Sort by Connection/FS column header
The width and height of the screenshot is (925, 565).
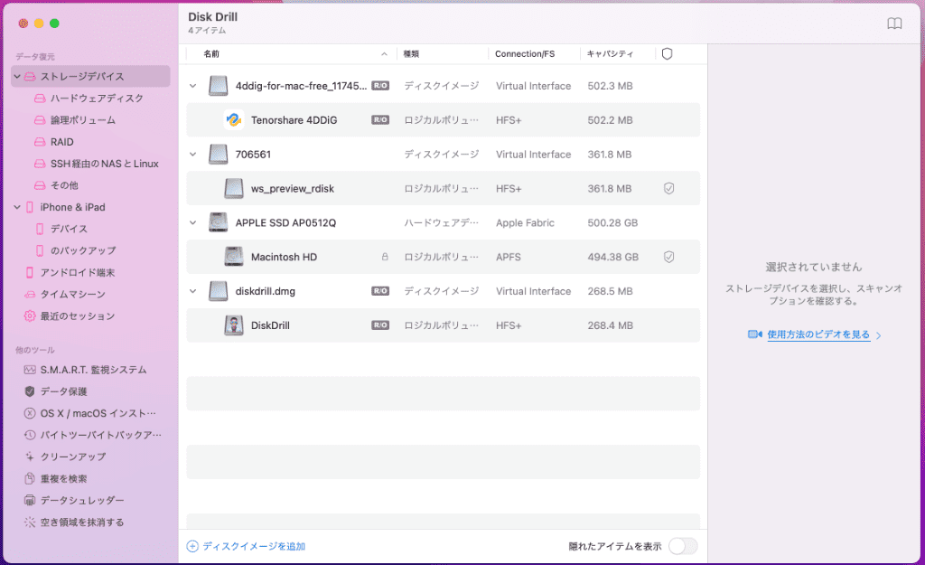pyautogui.click(x=525, y=53)
